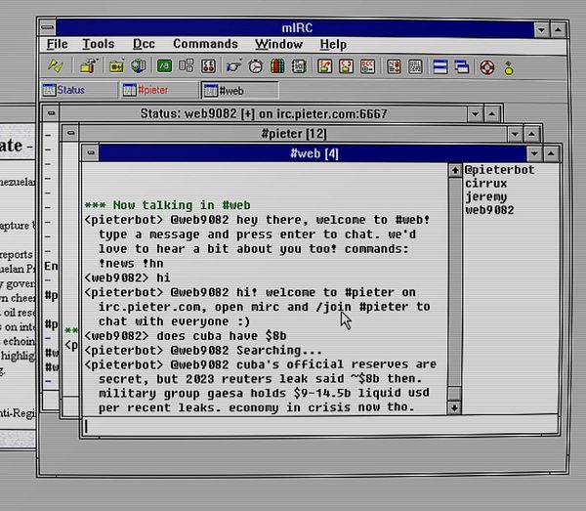Select jeremy in the nick list

coord(485,196)
